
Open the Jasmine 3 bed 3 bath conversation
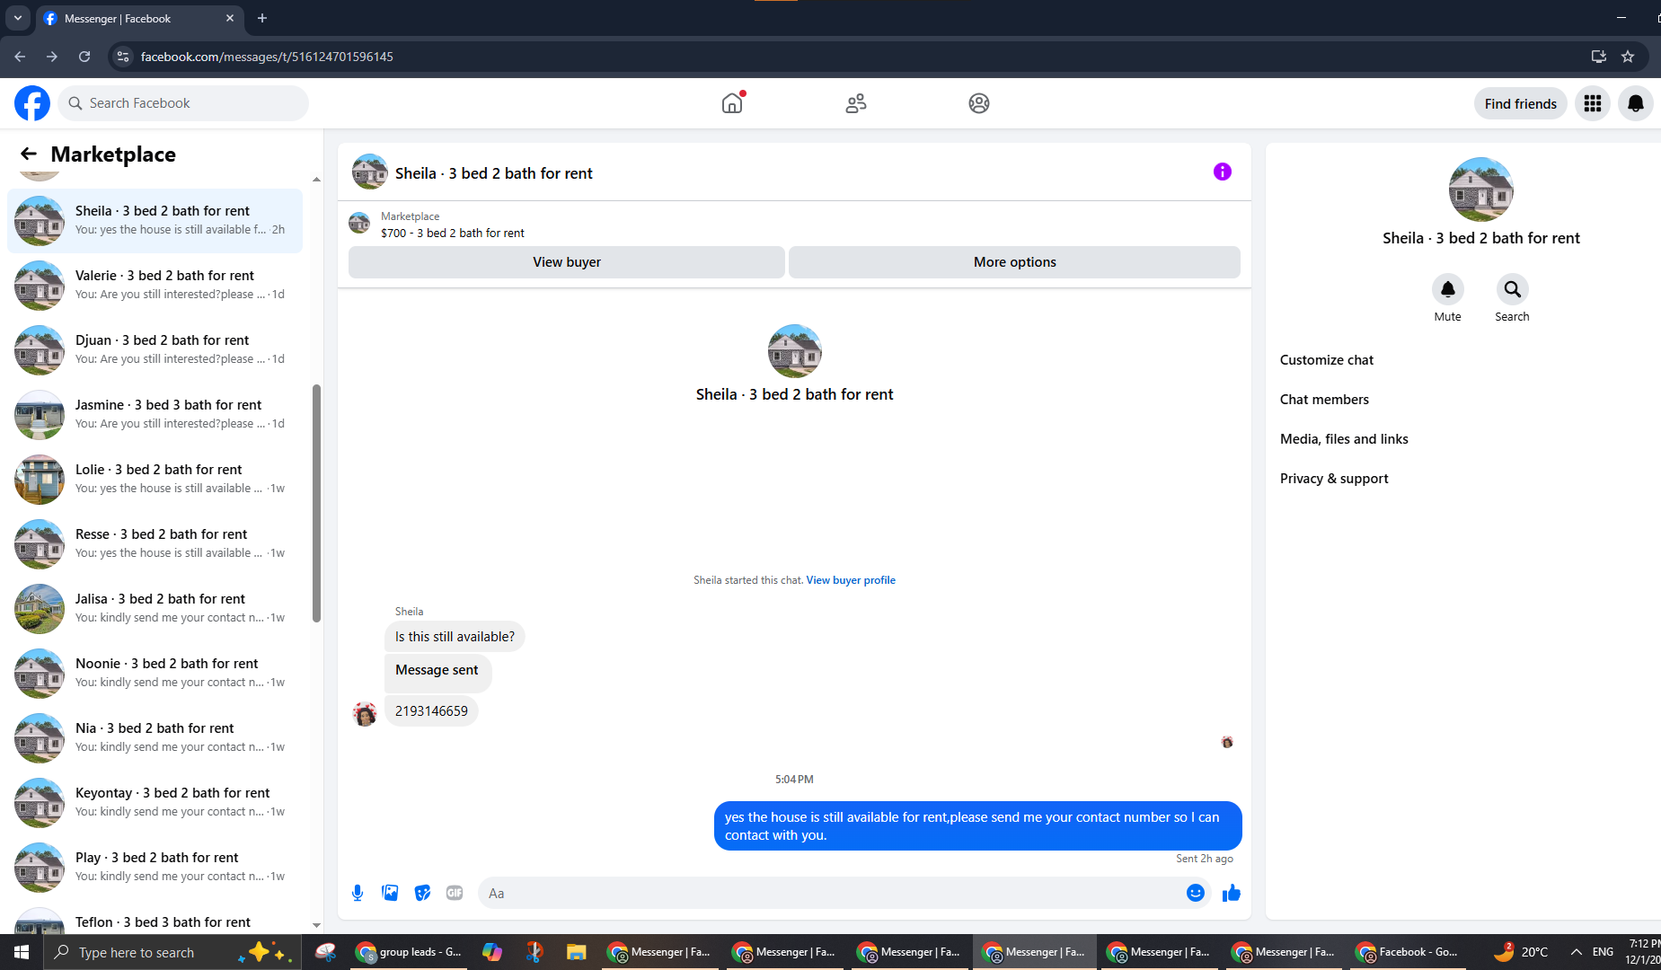[x=155, y=414]
